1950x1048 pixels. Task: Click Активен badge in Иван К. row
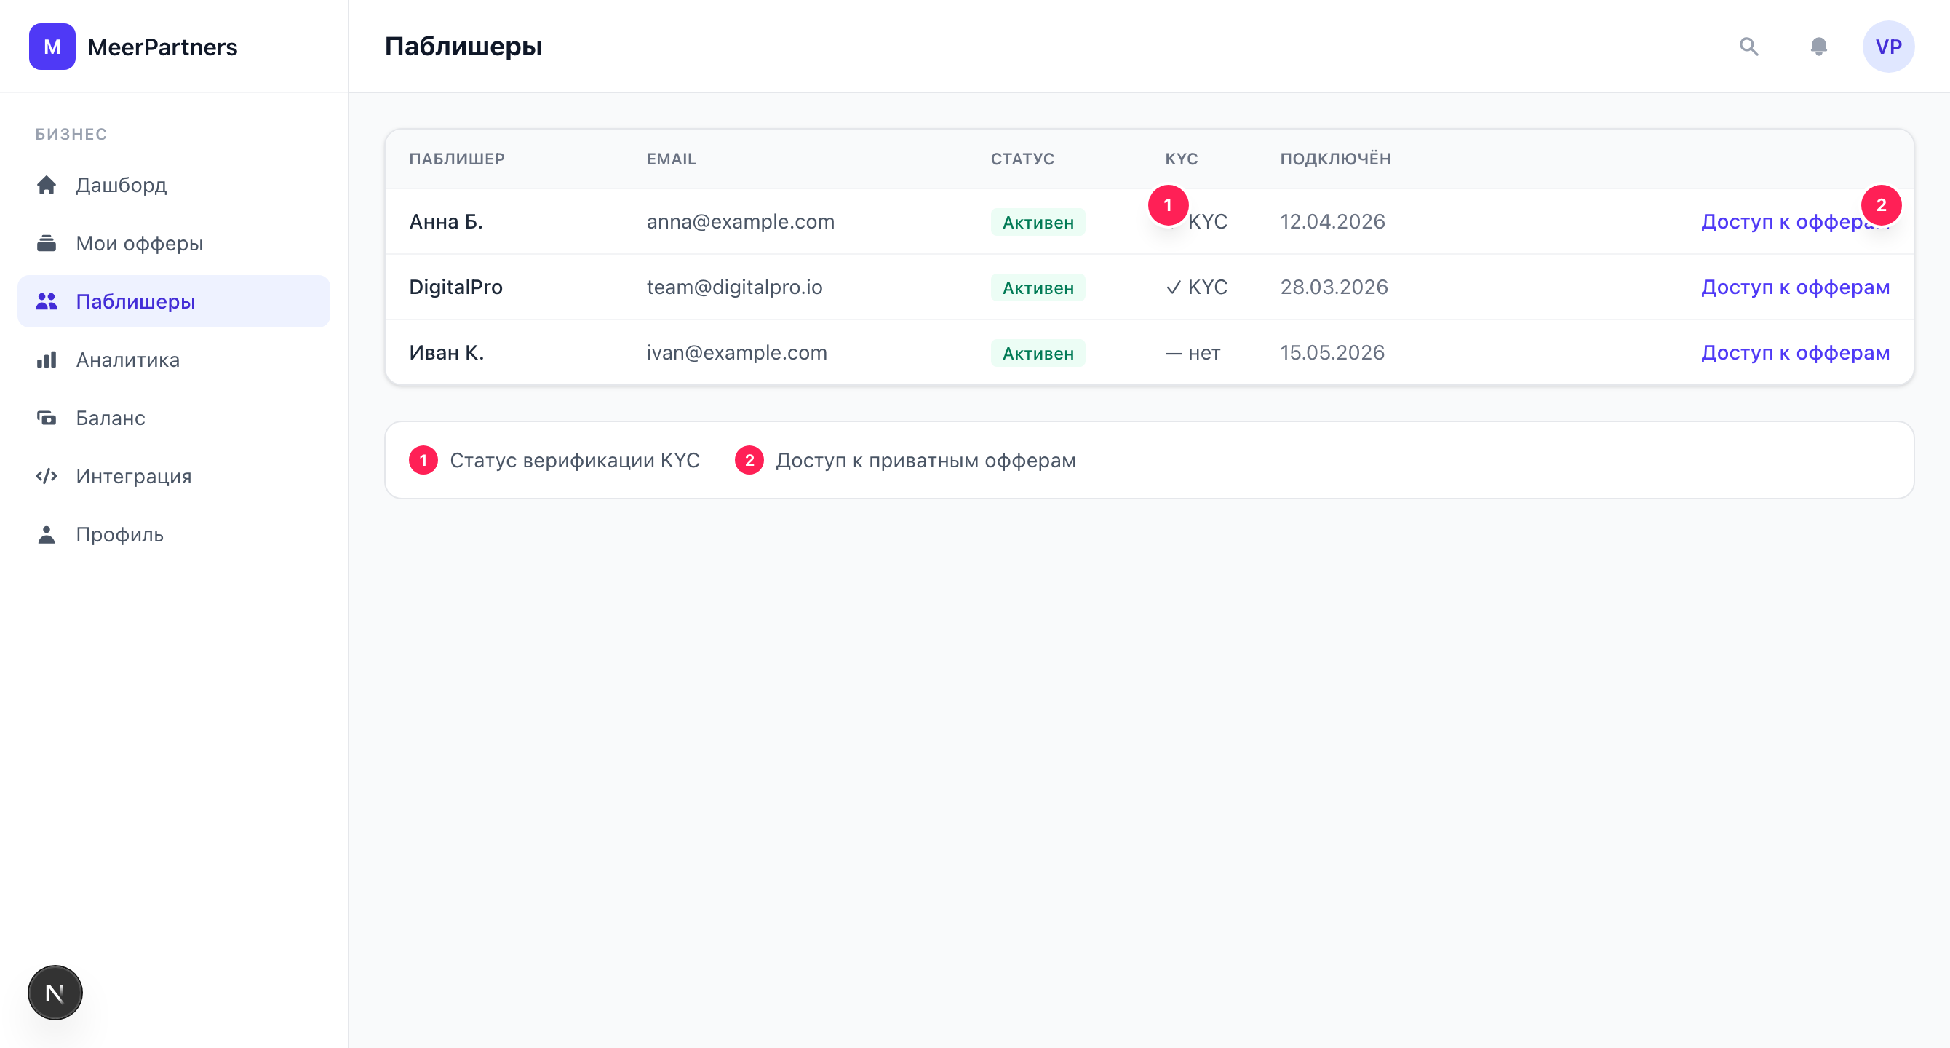coord(1038,354)
